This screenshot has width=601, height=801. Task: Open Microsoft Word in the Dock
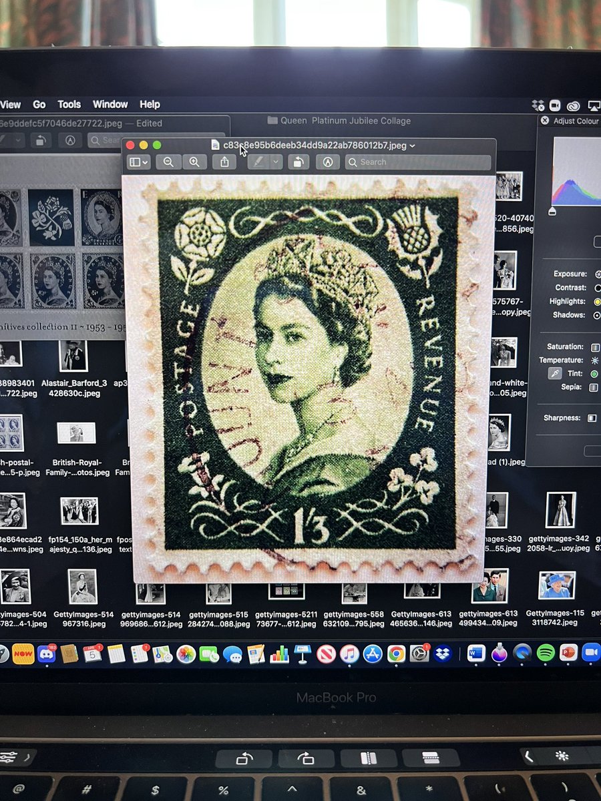pyautogui.click(x=476, y=653)
